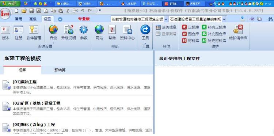
Task: Open the 人生如梦 QQ taskbar window
Action: [x=130, y=4]
